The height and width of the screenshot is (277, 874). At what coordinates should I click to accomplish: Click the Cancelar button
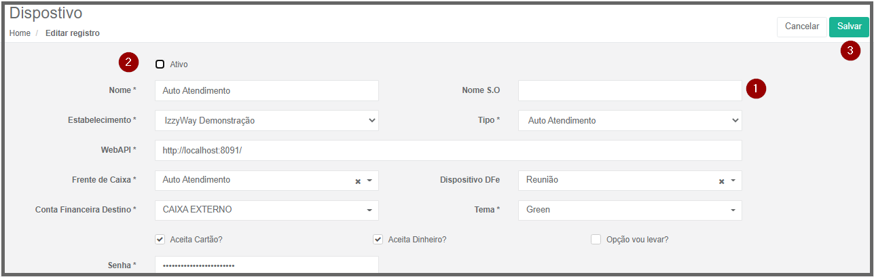point(802,26)
